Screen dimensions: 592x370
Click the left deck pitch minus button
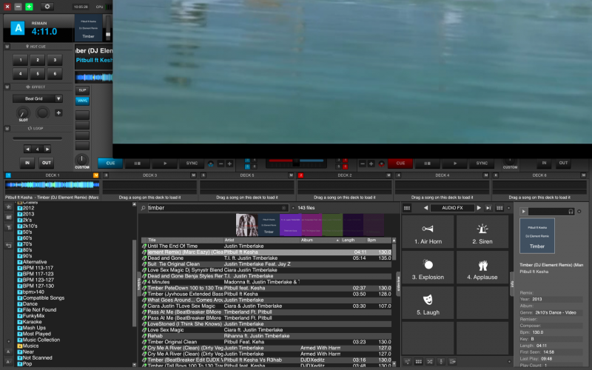(221, 164)
